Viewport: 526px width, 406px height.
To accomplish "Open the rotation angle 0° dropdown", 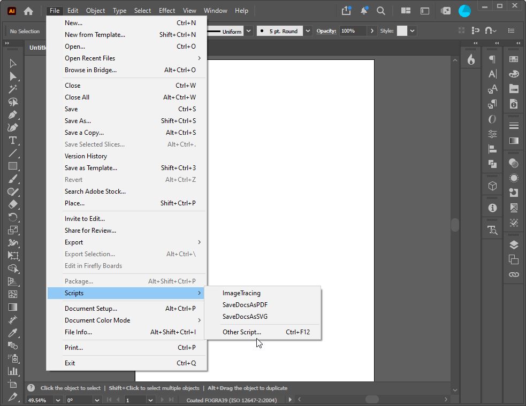I will pyautogui.click(x=97, y=400).
